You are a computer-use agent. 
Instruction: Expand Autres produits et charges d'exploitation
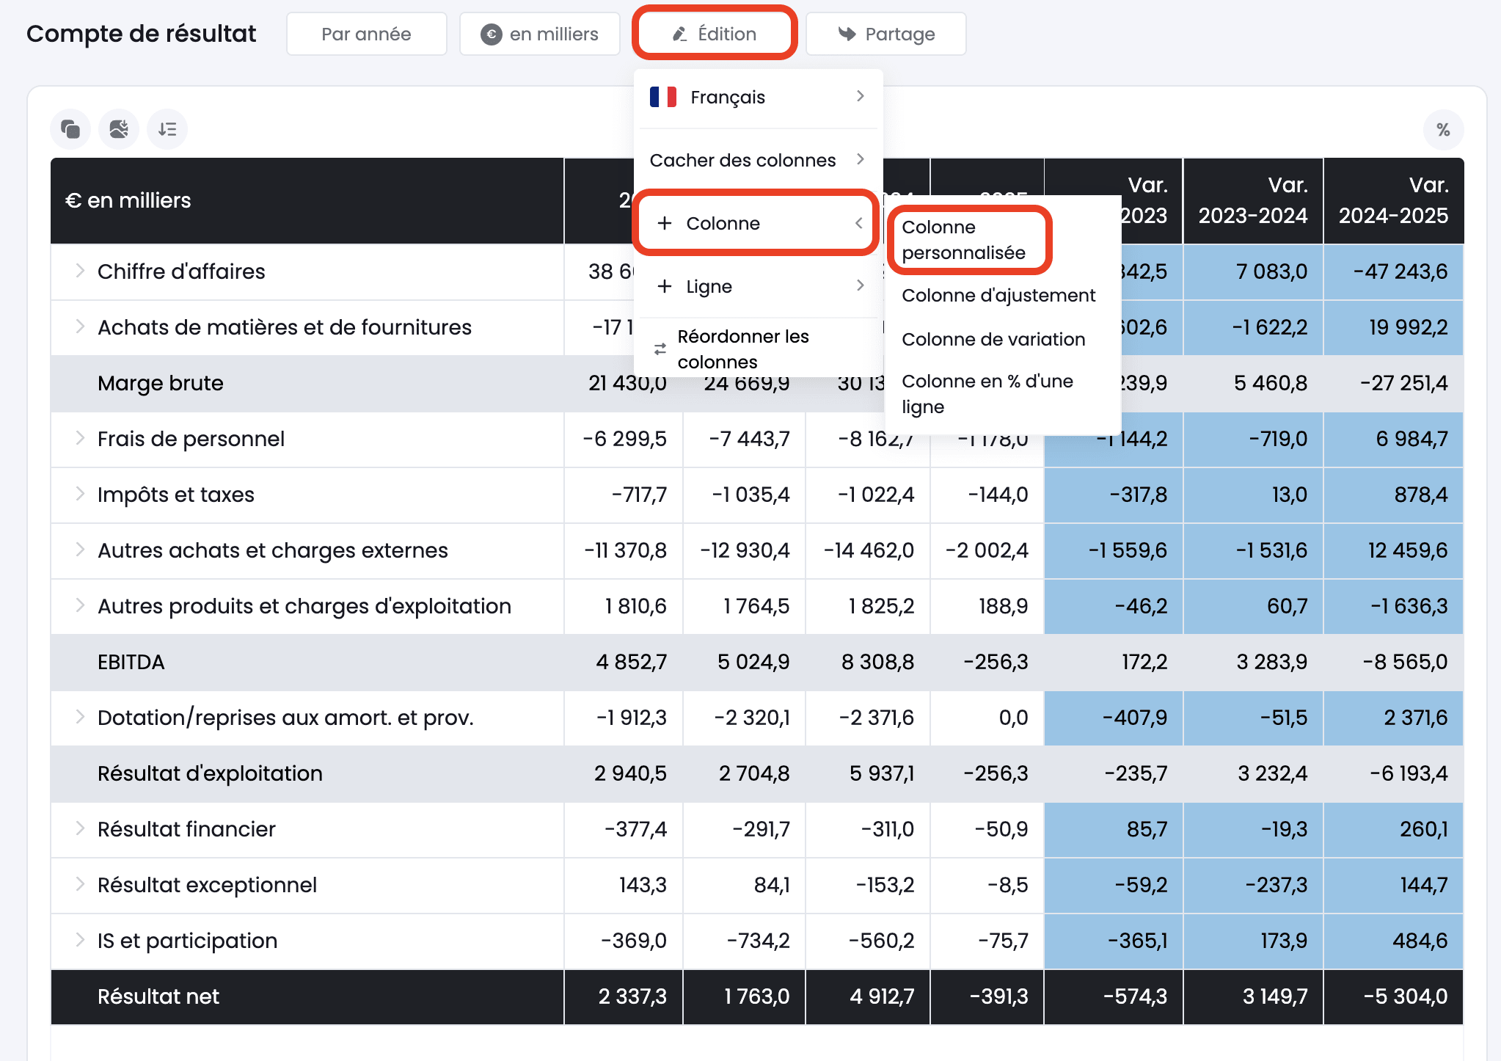coord(80,605)
